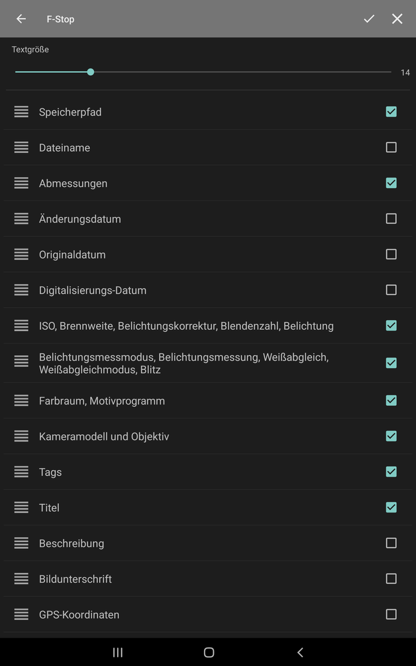The width and height of the screenshot is (416, 666).
Task: Enable the Dateiname checkbox
Action: [391, 147]
